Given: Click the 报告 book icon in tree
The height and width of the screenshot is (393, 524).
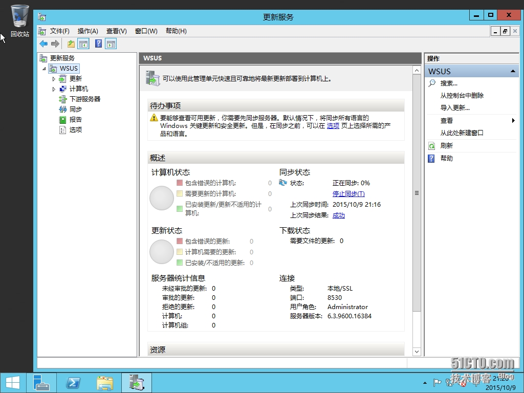Looking at the screenshot, I should pyautogui.click(x=62, y=120).
